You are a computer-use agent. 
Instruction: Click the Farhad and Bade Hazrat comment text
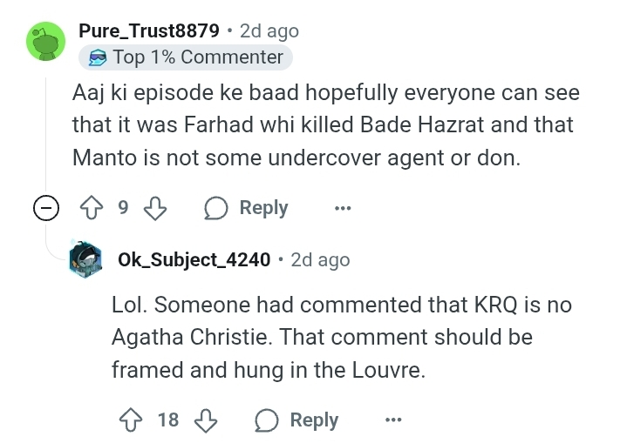[324, 124]
